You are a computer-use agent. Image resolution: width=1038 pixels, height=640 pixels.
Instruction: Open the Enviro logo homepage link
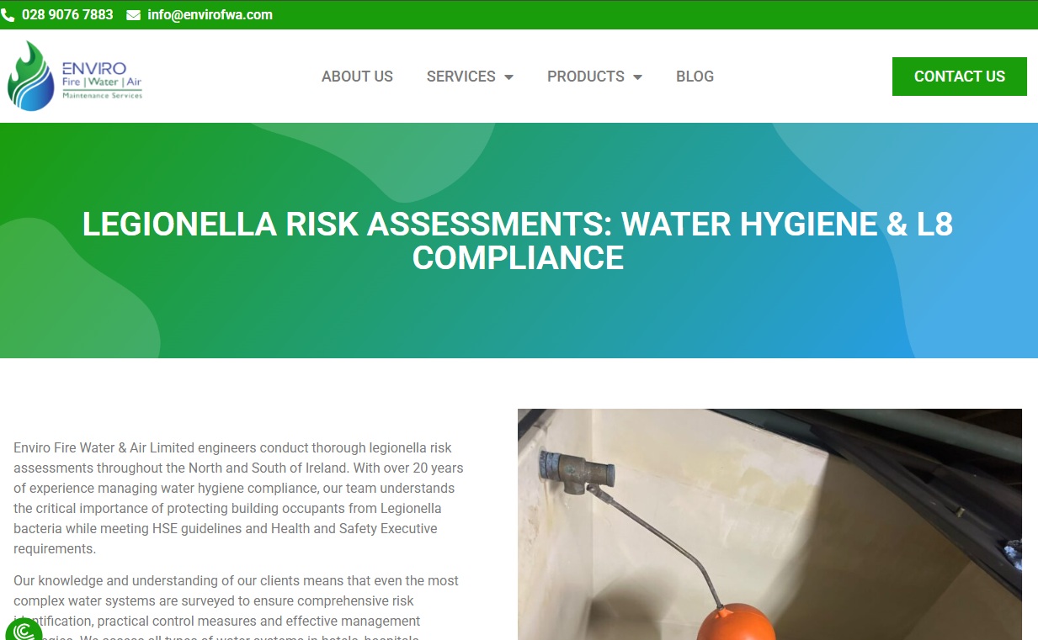click(x=76, y=77)
